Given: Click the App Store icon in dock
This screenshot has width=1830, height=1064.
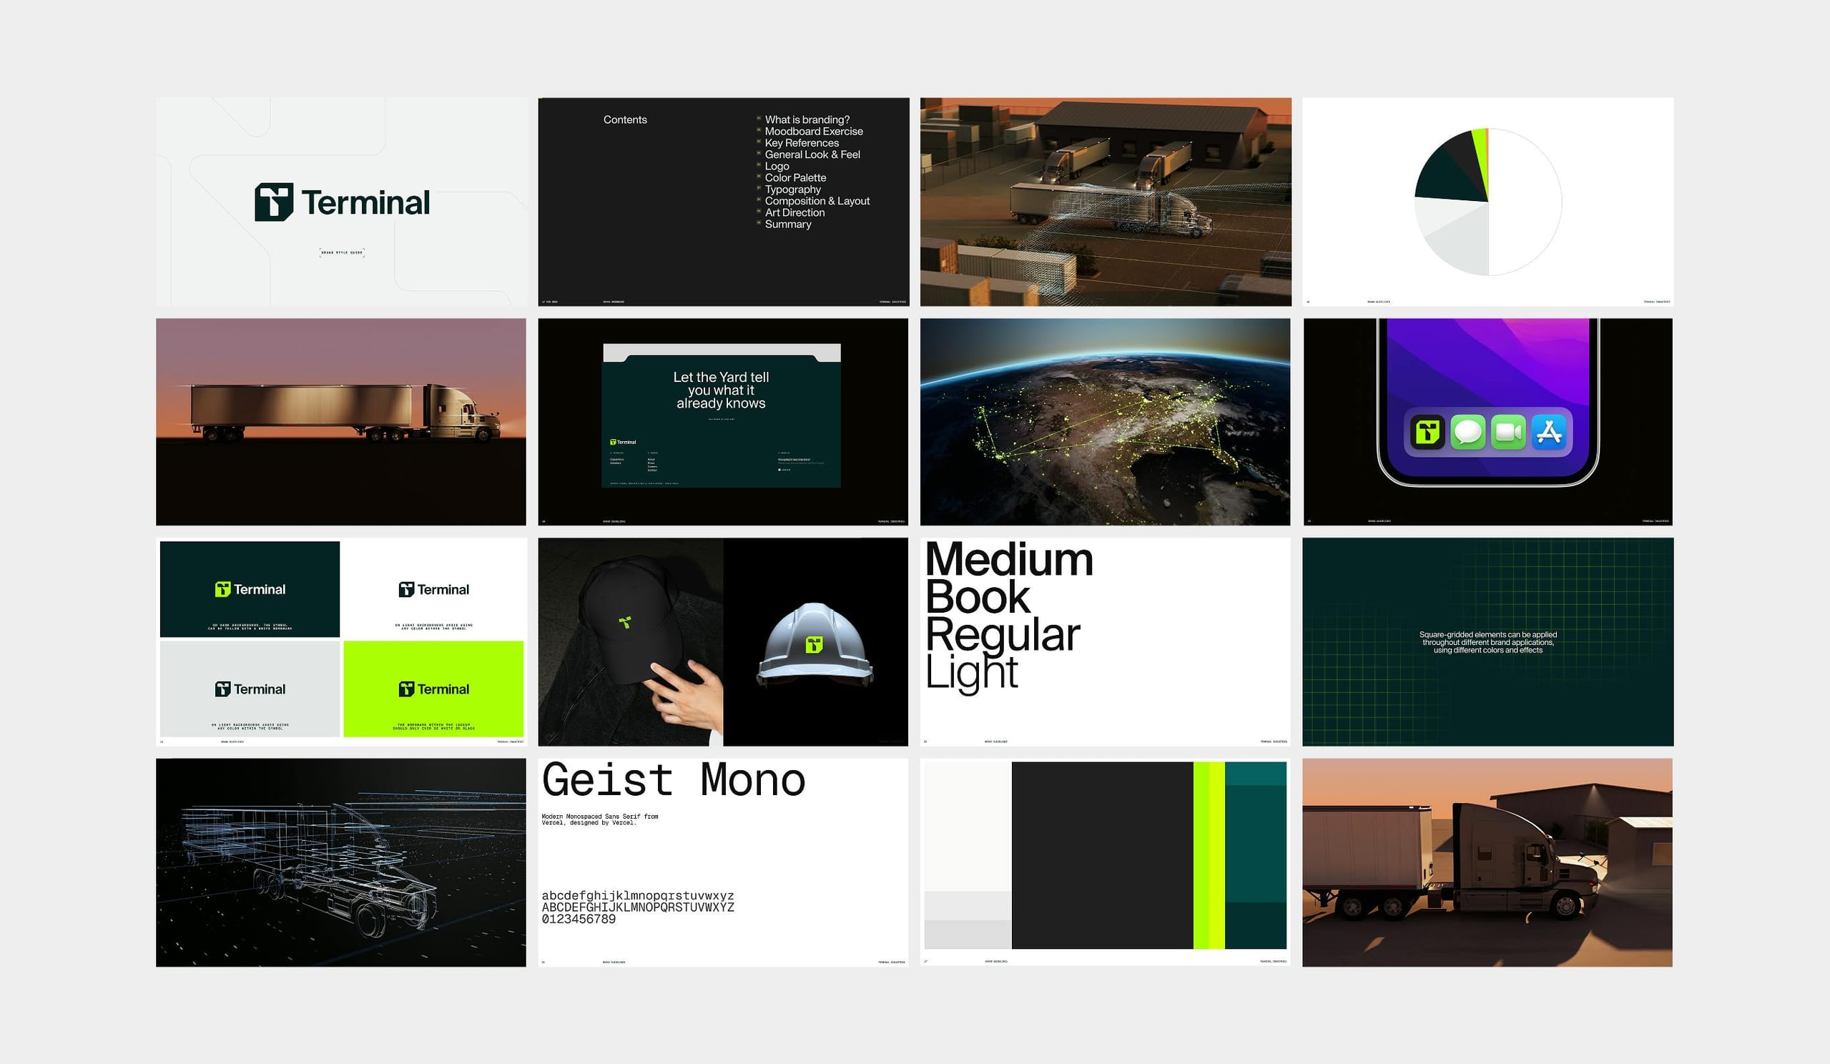Looking at the screenshot, I should (x=1548, y=432).
